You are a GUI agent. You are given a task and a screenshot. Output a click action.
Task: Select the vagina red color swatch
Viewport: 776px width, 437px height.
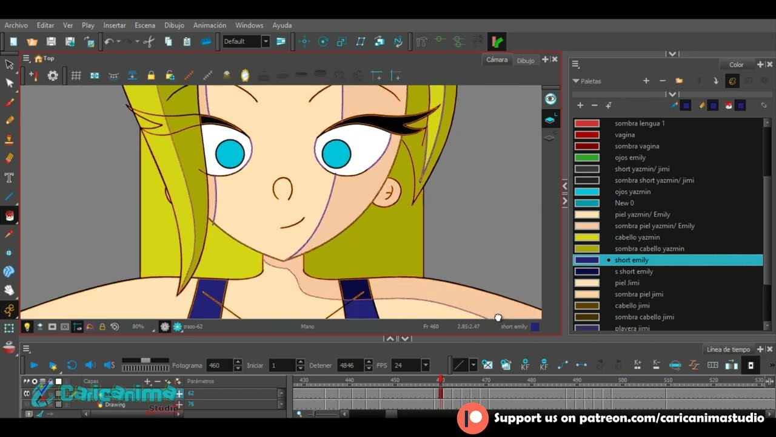point(587,135)
